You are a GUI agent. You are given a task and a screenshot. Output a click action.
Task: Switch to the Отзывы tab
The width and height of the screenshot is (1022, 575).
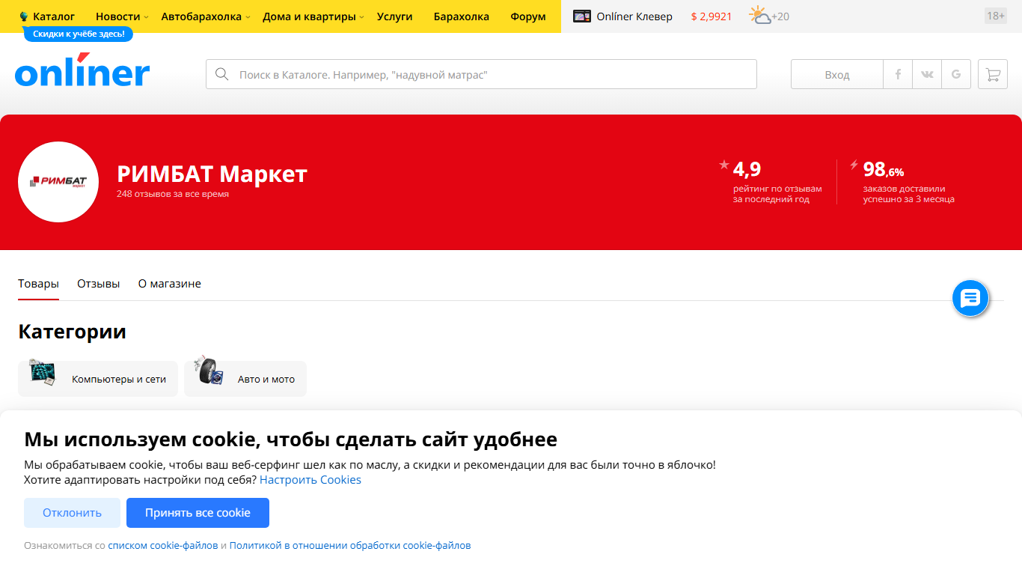click(98, 284)
